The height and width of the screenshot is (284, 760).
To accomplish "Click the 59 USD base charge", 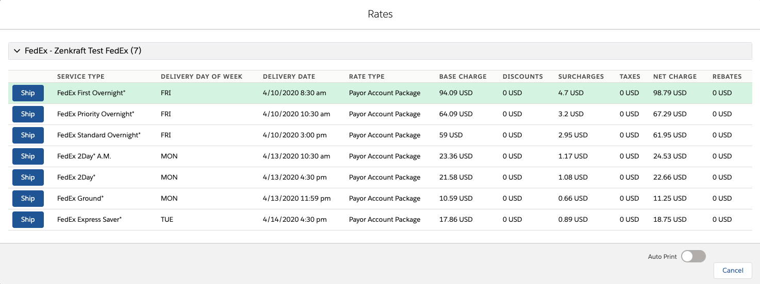I will (x=451, y=135).
